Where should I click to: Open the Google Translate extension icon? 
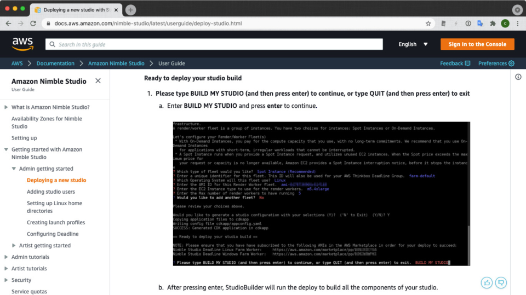click(481, 24)
